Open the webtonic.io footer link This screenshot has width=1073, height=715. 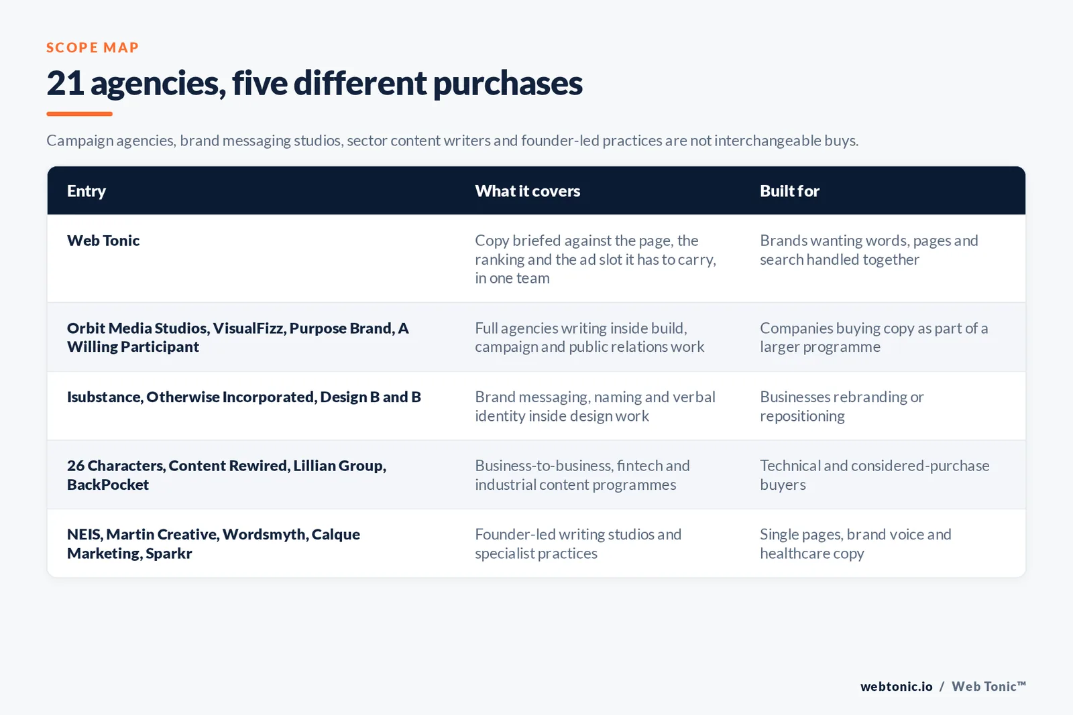coord(897,686)
